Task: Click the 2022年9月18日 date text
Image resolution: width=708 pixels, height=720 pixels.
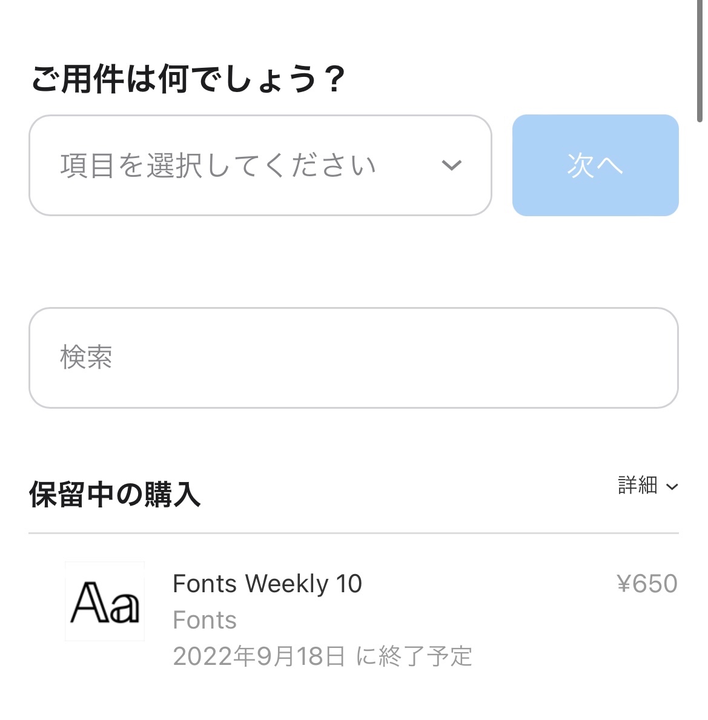Action: click(x=259, y=657)
